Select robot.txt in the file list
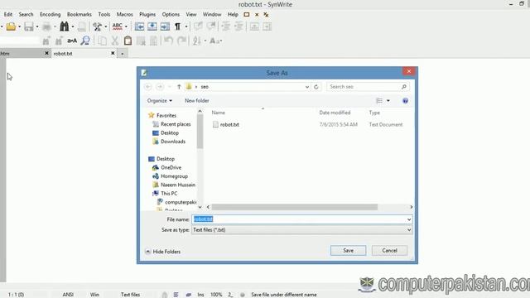Screen dimensions: 530x298 coord(226,125)
